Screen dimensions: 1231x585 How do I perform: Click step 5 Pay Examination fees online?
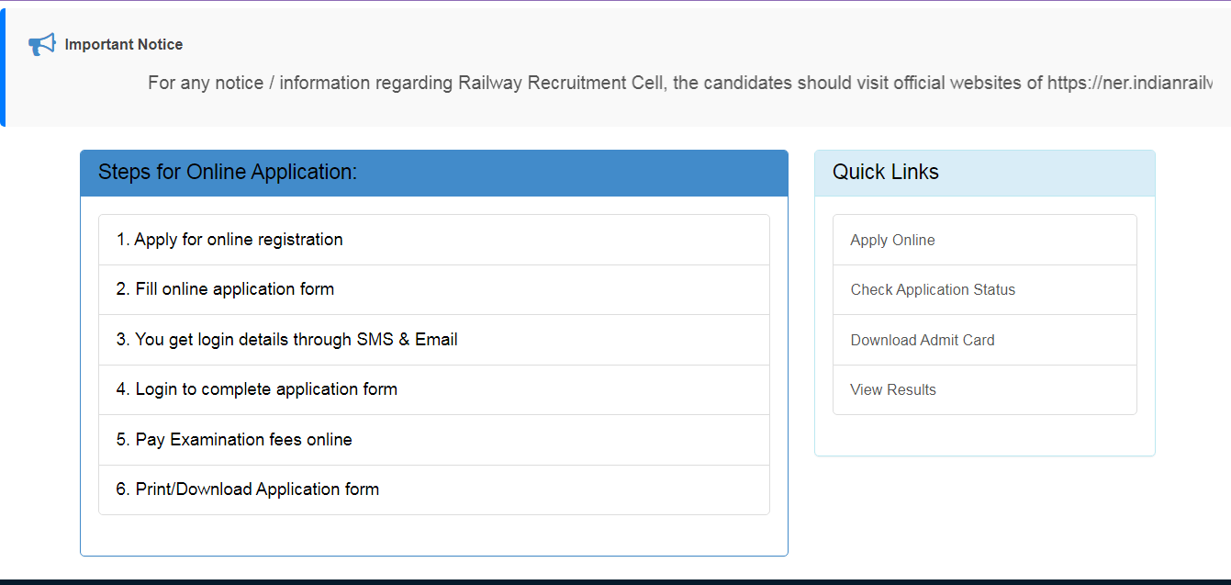pos(234,440)
